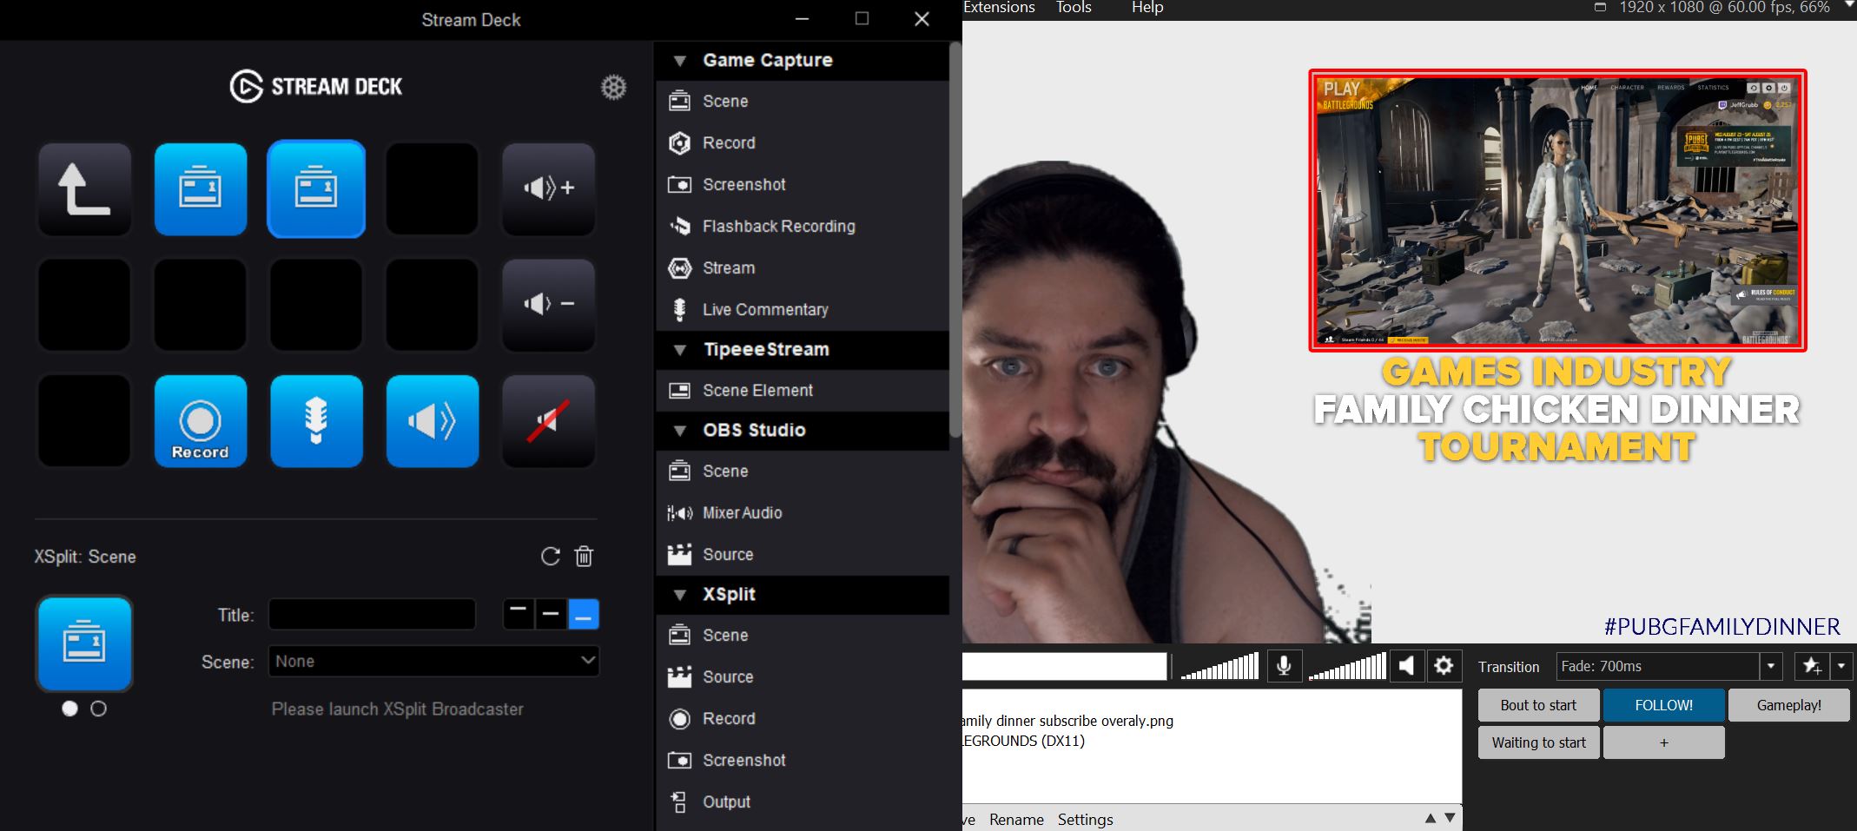
Task: Click refresh icon next to XSplit: Scene
Action: (550, 557)
